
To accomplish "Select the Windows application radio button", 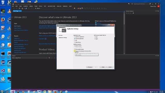I will (x=75, y=37).
